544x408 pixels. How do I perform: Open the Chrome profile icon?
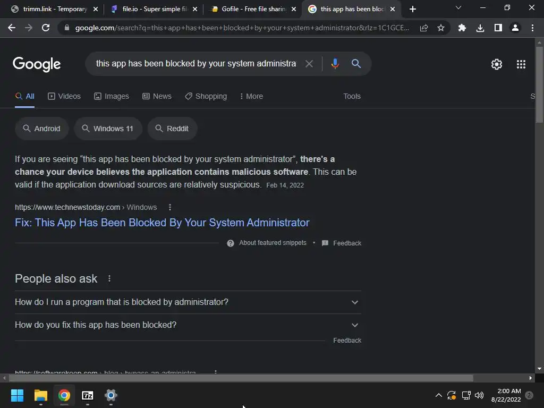click(x=515, y=28)
